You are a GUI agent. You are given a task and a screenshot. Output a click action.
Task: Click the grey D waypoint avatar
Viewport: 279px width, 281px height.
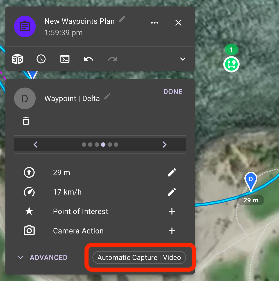(x=25, y=98)
